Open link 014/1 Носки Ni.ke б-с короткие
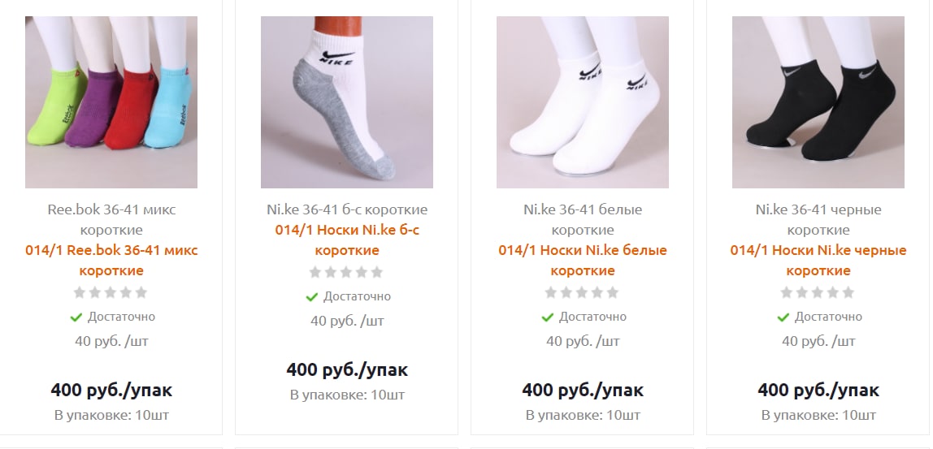 click(x=347, y=240)
